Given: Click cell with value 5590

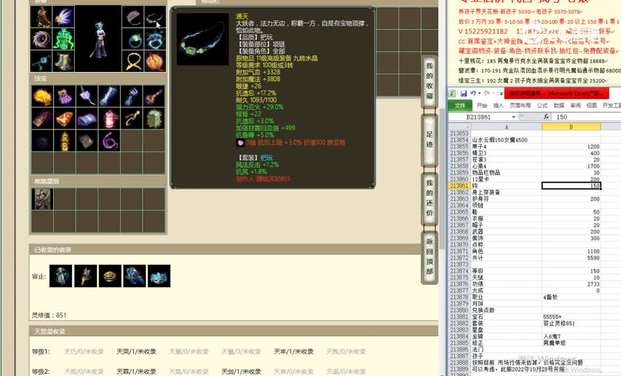Looking at the screenshot, I should [571, 257].
